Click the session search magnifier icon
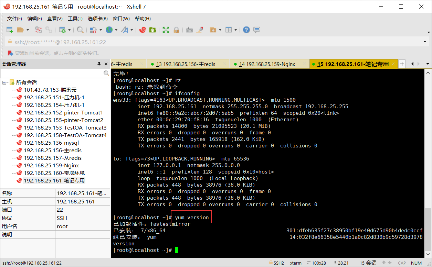Viewport: 432px width, 267px height. [x=106, y=73]
